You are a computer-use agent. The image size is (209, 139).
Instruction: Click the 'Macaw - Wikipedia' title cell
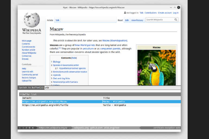pyautogui.click(x=142, y=102)
